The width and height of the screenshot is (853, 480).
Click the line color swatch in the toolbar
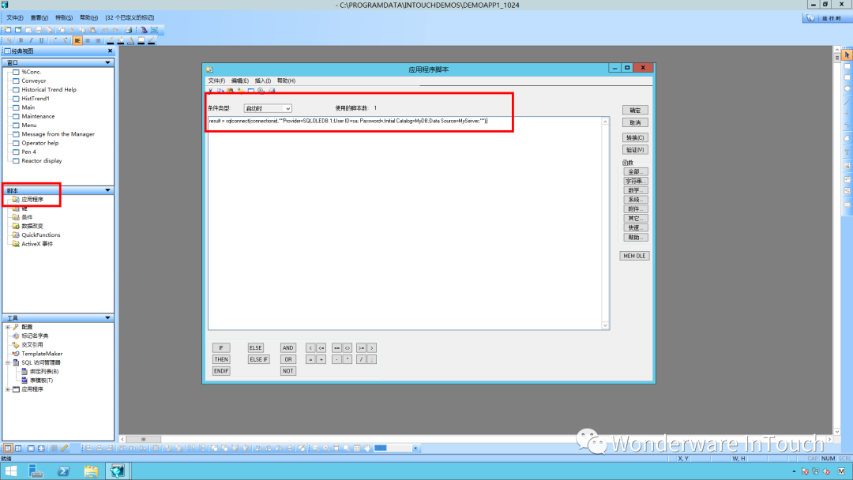(111, 39)
